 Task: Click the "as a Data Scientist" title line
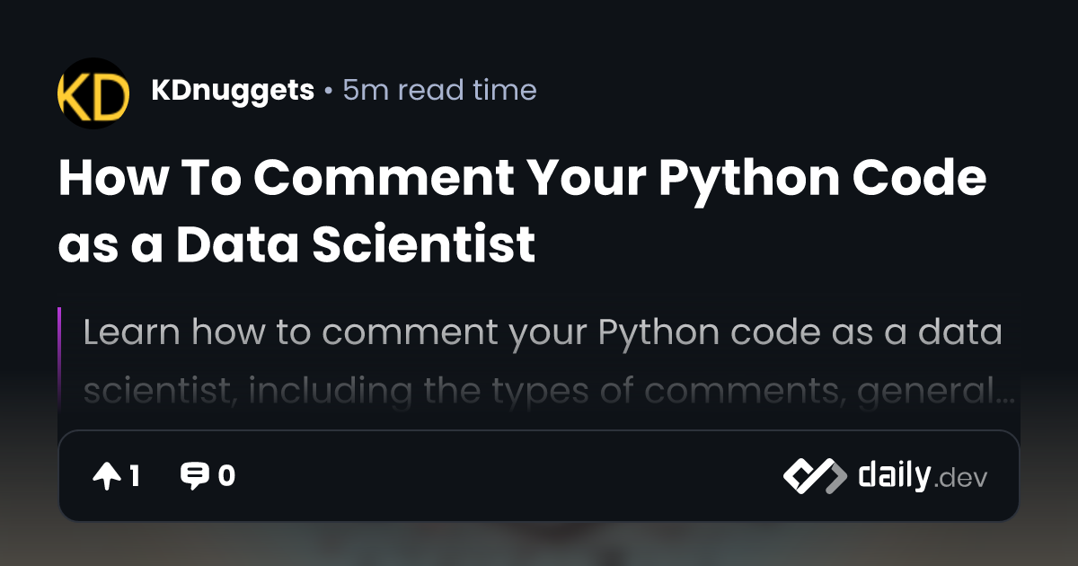296,243
